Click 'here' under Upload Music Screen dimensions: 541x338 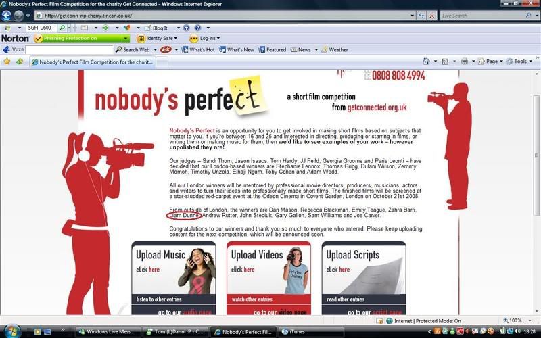point(154,270)
